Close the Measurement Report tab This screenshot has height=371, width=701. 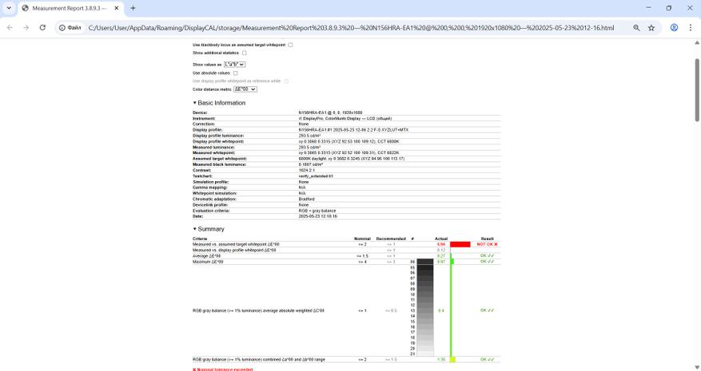pos(117,8)
